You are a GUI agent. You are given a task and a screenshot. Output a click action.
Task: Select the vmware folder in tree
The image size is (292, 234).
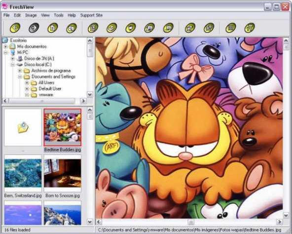pyautogui.click(x=46, y=95)
